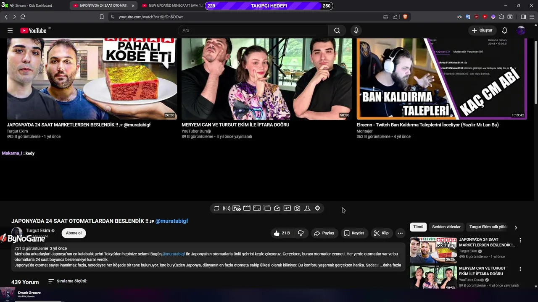Open the browser main hamburger menu
This screenshot has height=302, width=538.
pyautogui.click(x=532, y=17)
